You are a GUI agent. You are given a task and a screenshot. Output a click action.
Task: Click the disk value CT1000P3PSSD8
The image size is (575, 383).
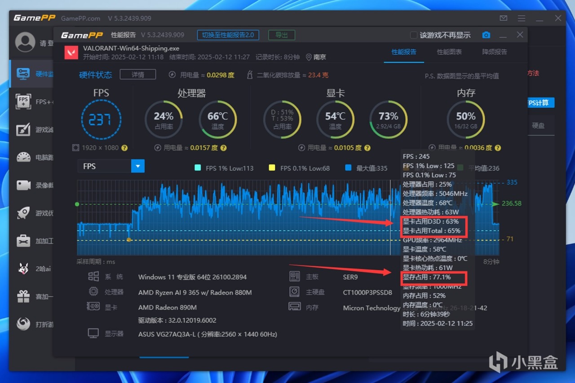(367, 292)
